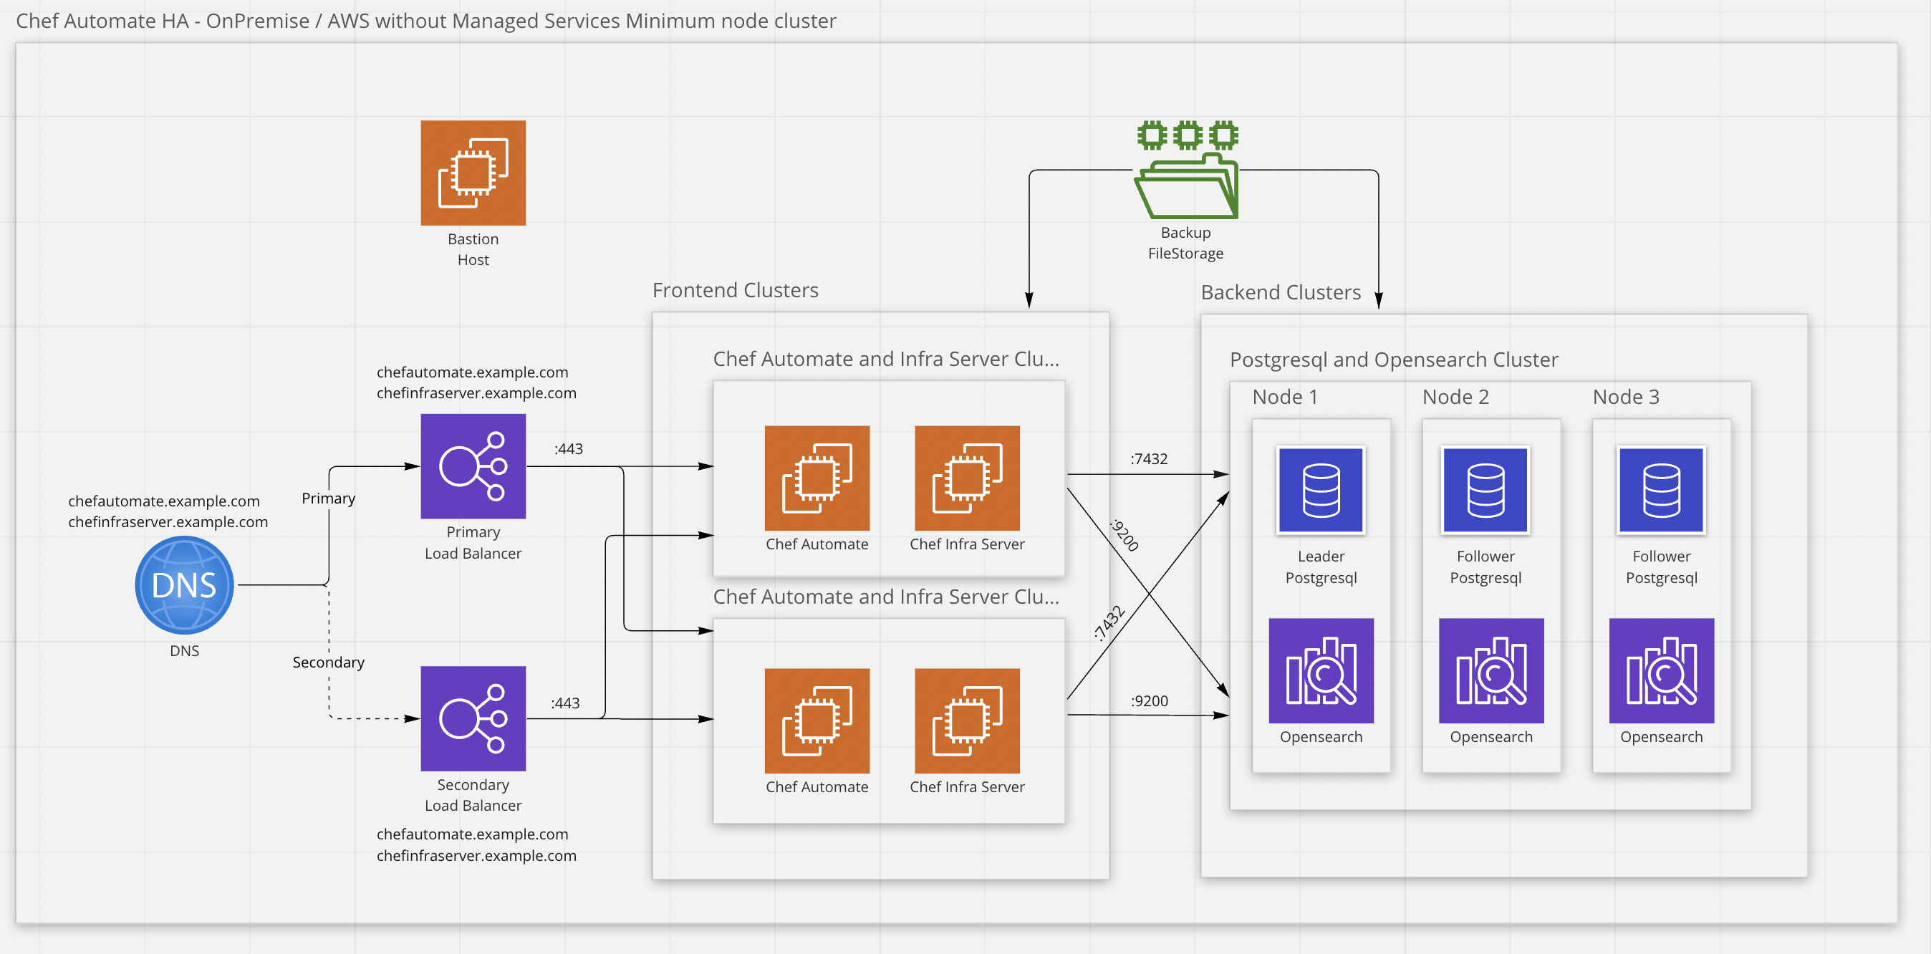Click the horizontal :7432 port label
Viewport: 1931px width, 954px height.
point(1149,458)
